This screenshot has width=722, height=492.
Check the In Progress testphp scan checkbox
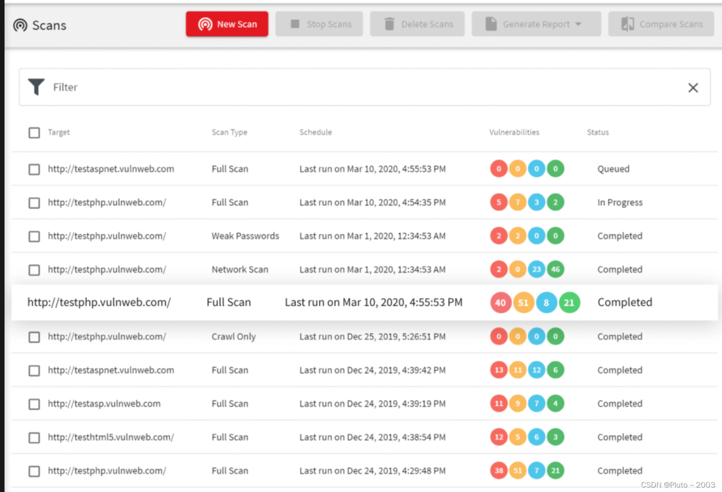coord(34,203)
